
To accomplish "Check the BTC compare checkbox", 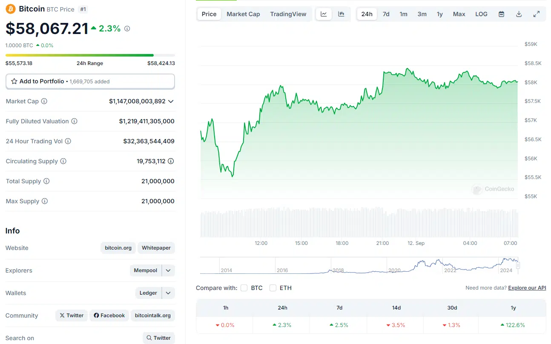I will pyautogui.click(x=244, y=288).
